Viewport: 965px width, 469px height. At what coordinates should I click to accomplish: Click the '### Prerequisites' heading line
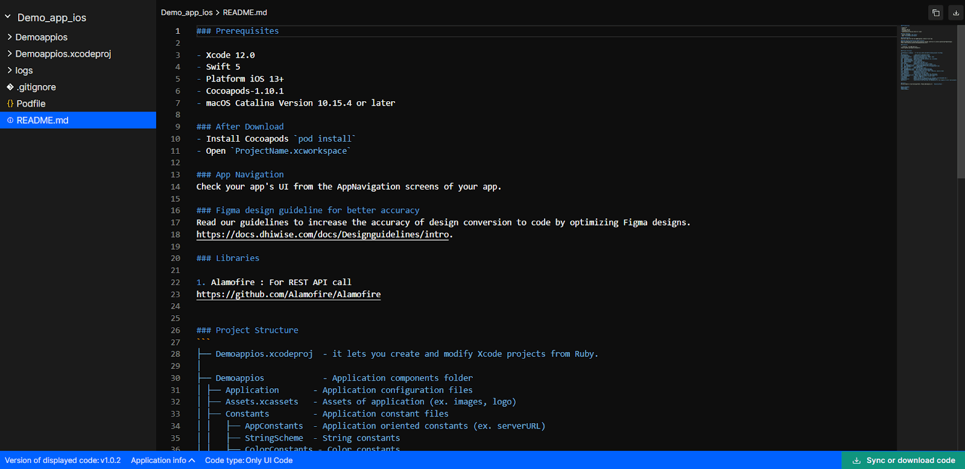tap(238, 31)
